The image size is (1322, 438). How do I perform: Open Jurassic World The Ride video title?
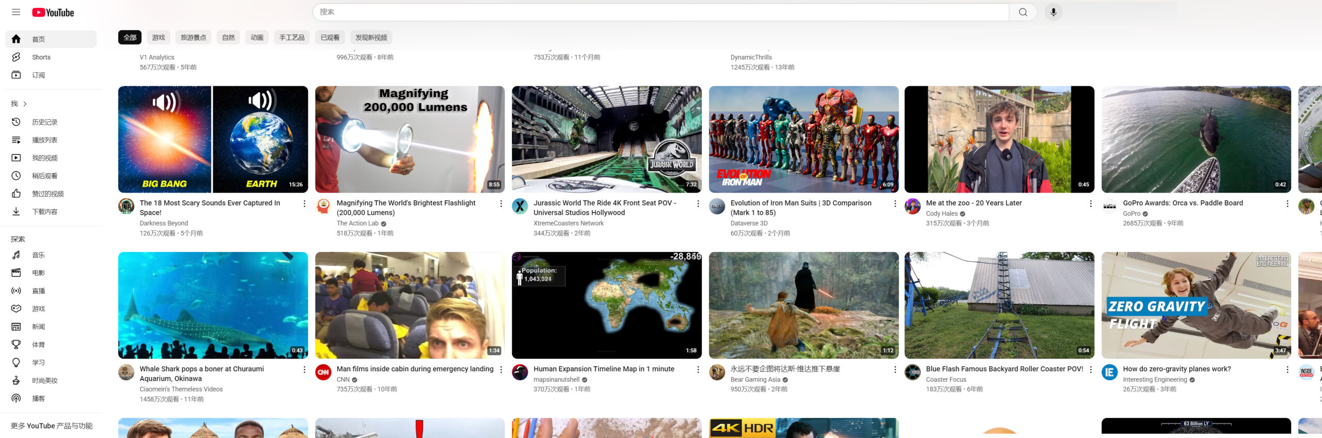click(605, 208)
